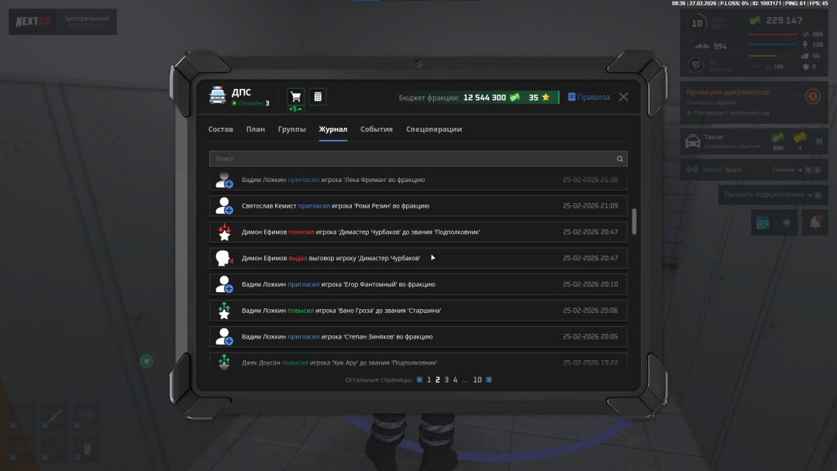837x471 pixels.
Task: Go to next page of journal
Action: pyautogui.click(x=489, y=380)
